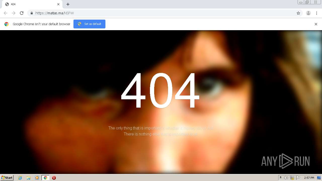Open a new browser tab
The height and width of the screenshot is (181, 322).
click(x=68, y=4)
